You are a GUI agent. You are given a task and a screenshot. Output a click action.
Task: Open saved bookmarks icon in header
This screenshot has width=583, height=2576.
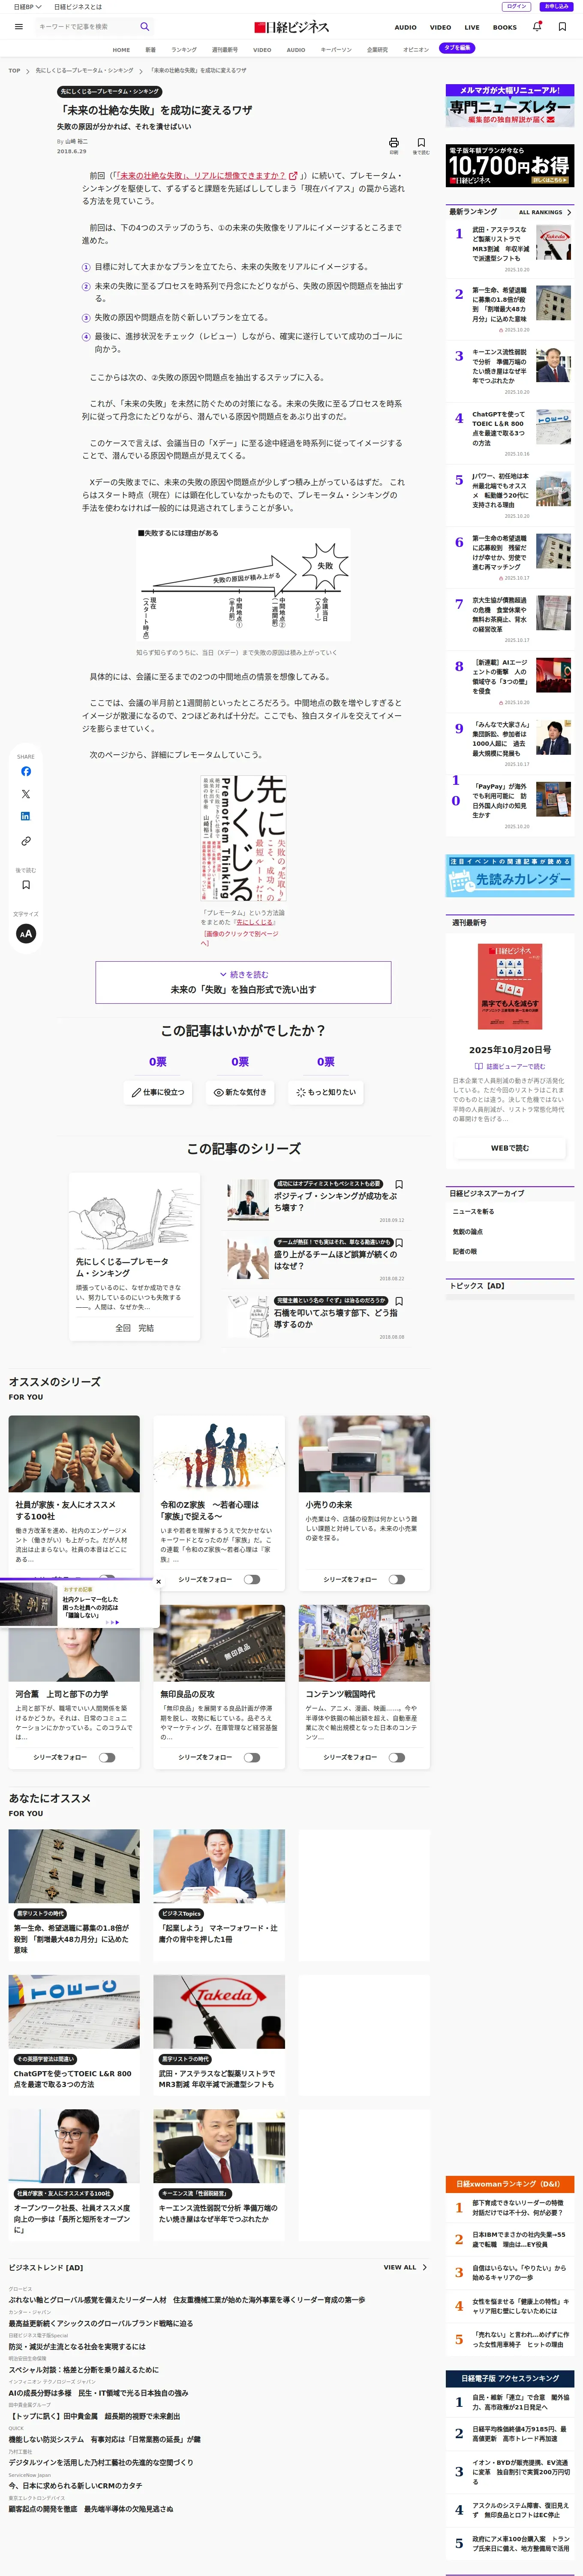pyautogui.click(x=562, y=27)
